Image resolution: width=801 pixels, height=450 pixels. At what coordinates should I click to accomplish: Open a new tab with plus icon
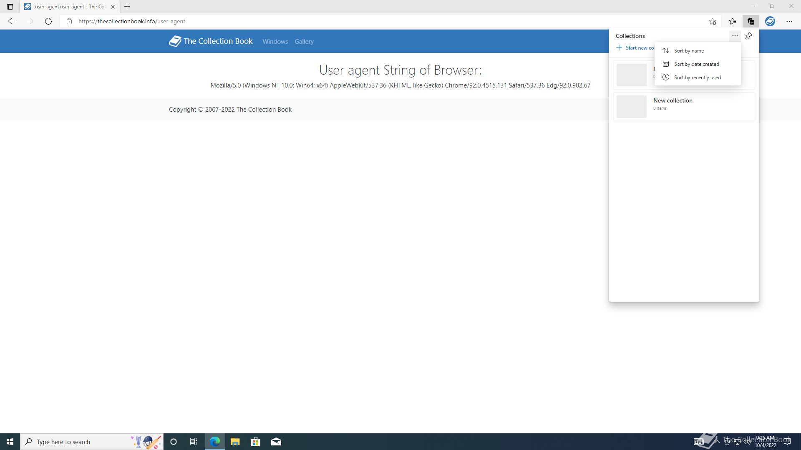[x=127, y=7]
